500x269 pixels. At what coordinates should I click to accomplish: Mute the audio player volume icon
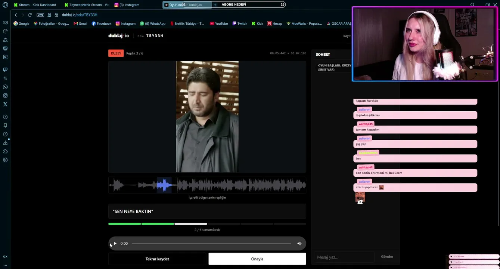pyautogui.click(x=299, y=244)
